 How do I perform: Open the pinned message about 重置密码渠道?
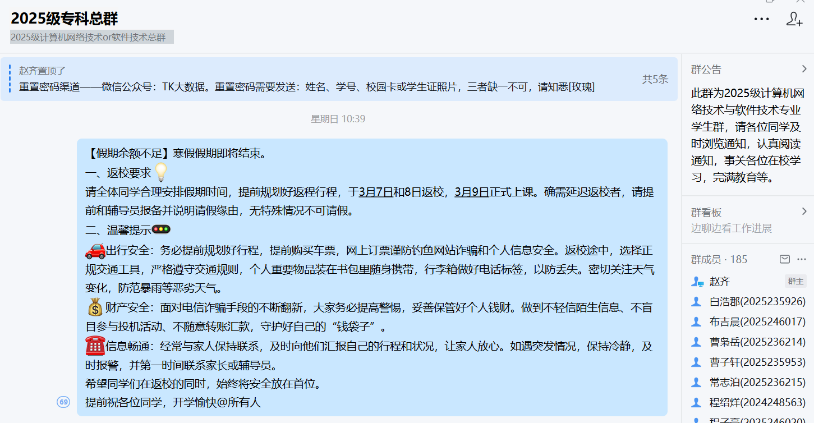coord(306,87)
